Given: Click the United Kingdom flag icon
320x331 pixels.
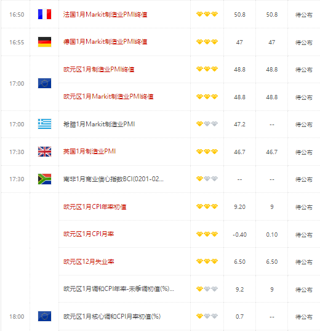Looking at the screenshot, I should (44, 152).
